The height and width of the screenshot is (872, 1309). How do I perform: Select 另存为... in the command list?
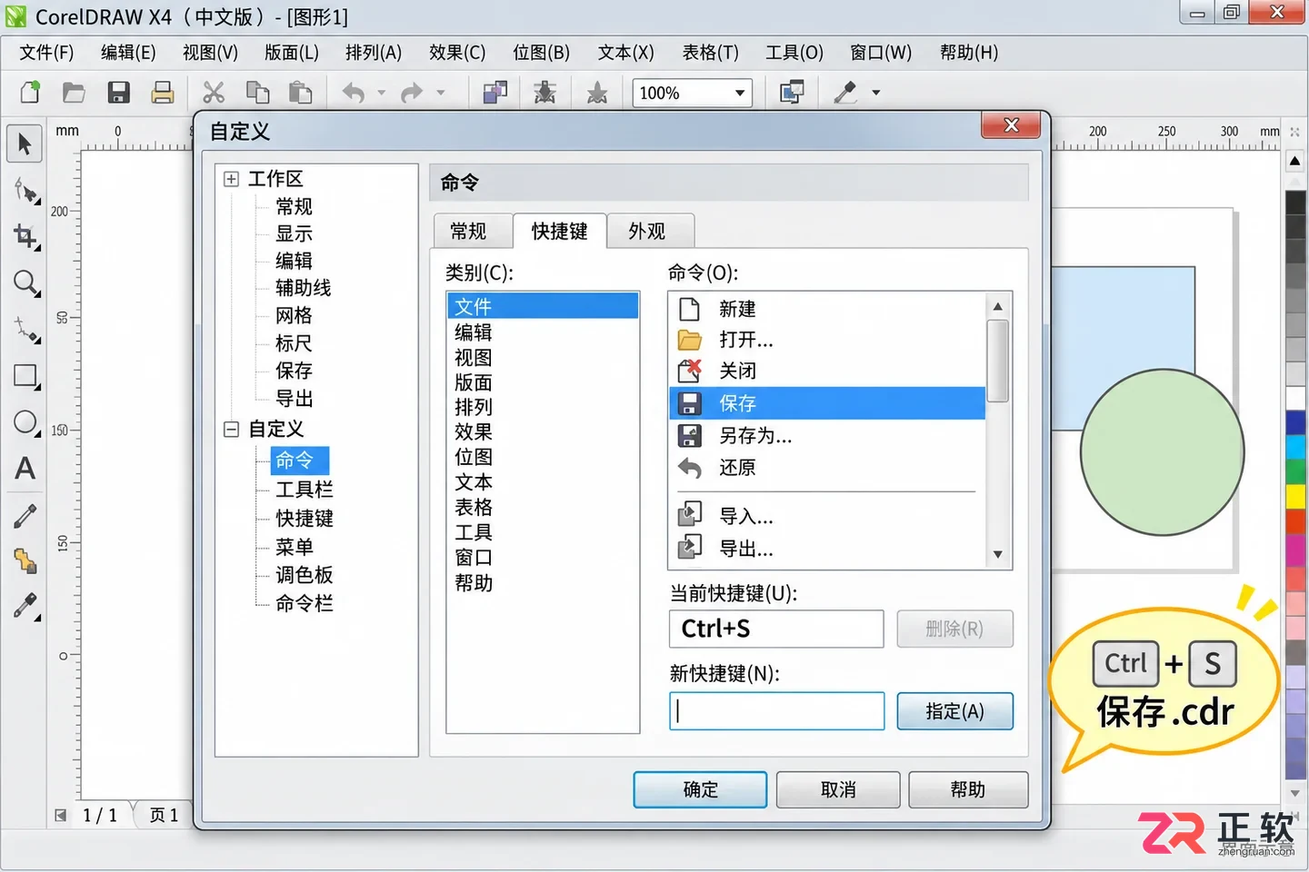(827, 436)
